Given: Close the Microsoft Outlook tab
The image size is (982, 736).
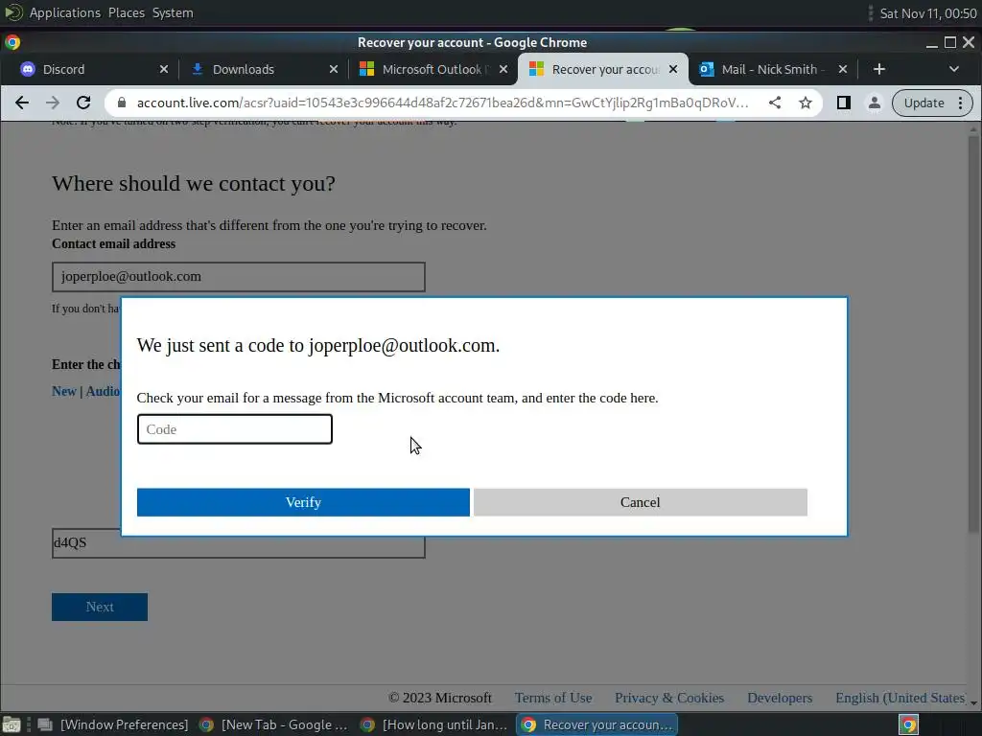Looking at the screenshot, I should coord(503,69).
